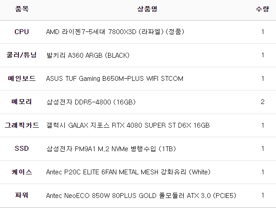Click the quantity 2 in 메모리 row
Screen dimensions: 276x208
click(262, 102)
